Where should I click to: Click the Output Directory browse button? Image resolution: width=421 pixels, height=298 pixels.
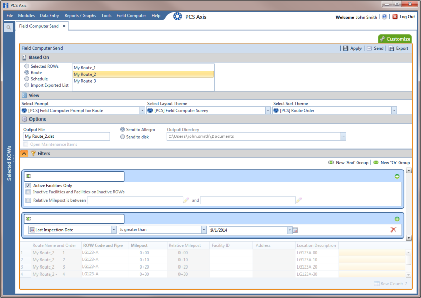[x=343, y=136]
